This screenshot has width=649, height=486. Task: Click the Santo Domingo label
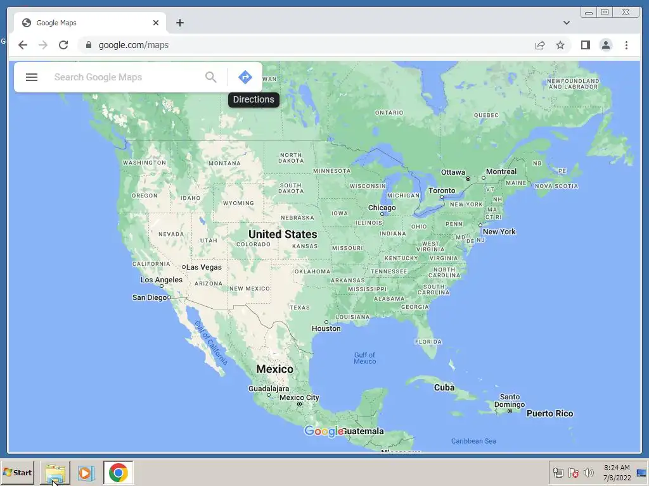[x=510, y=401]
